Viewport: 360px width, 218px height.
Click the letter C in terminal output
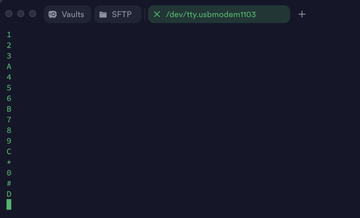click(x=9, y=152)
